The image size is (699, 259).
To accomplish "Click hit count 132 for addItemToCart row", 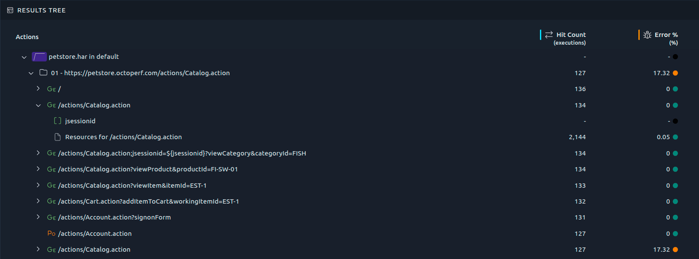I will pos(580,201).
